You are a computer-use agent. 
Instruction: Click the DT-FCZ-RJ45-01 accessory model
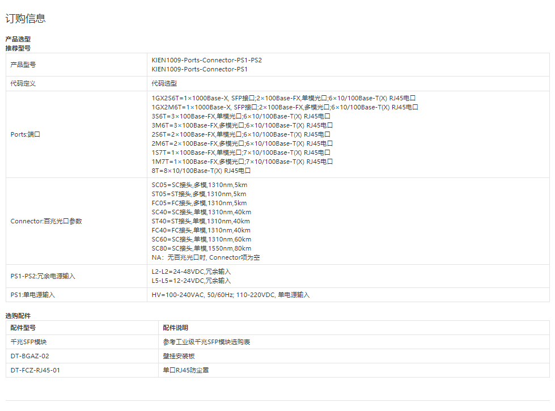pyautogui.click(x=35, y=370)
